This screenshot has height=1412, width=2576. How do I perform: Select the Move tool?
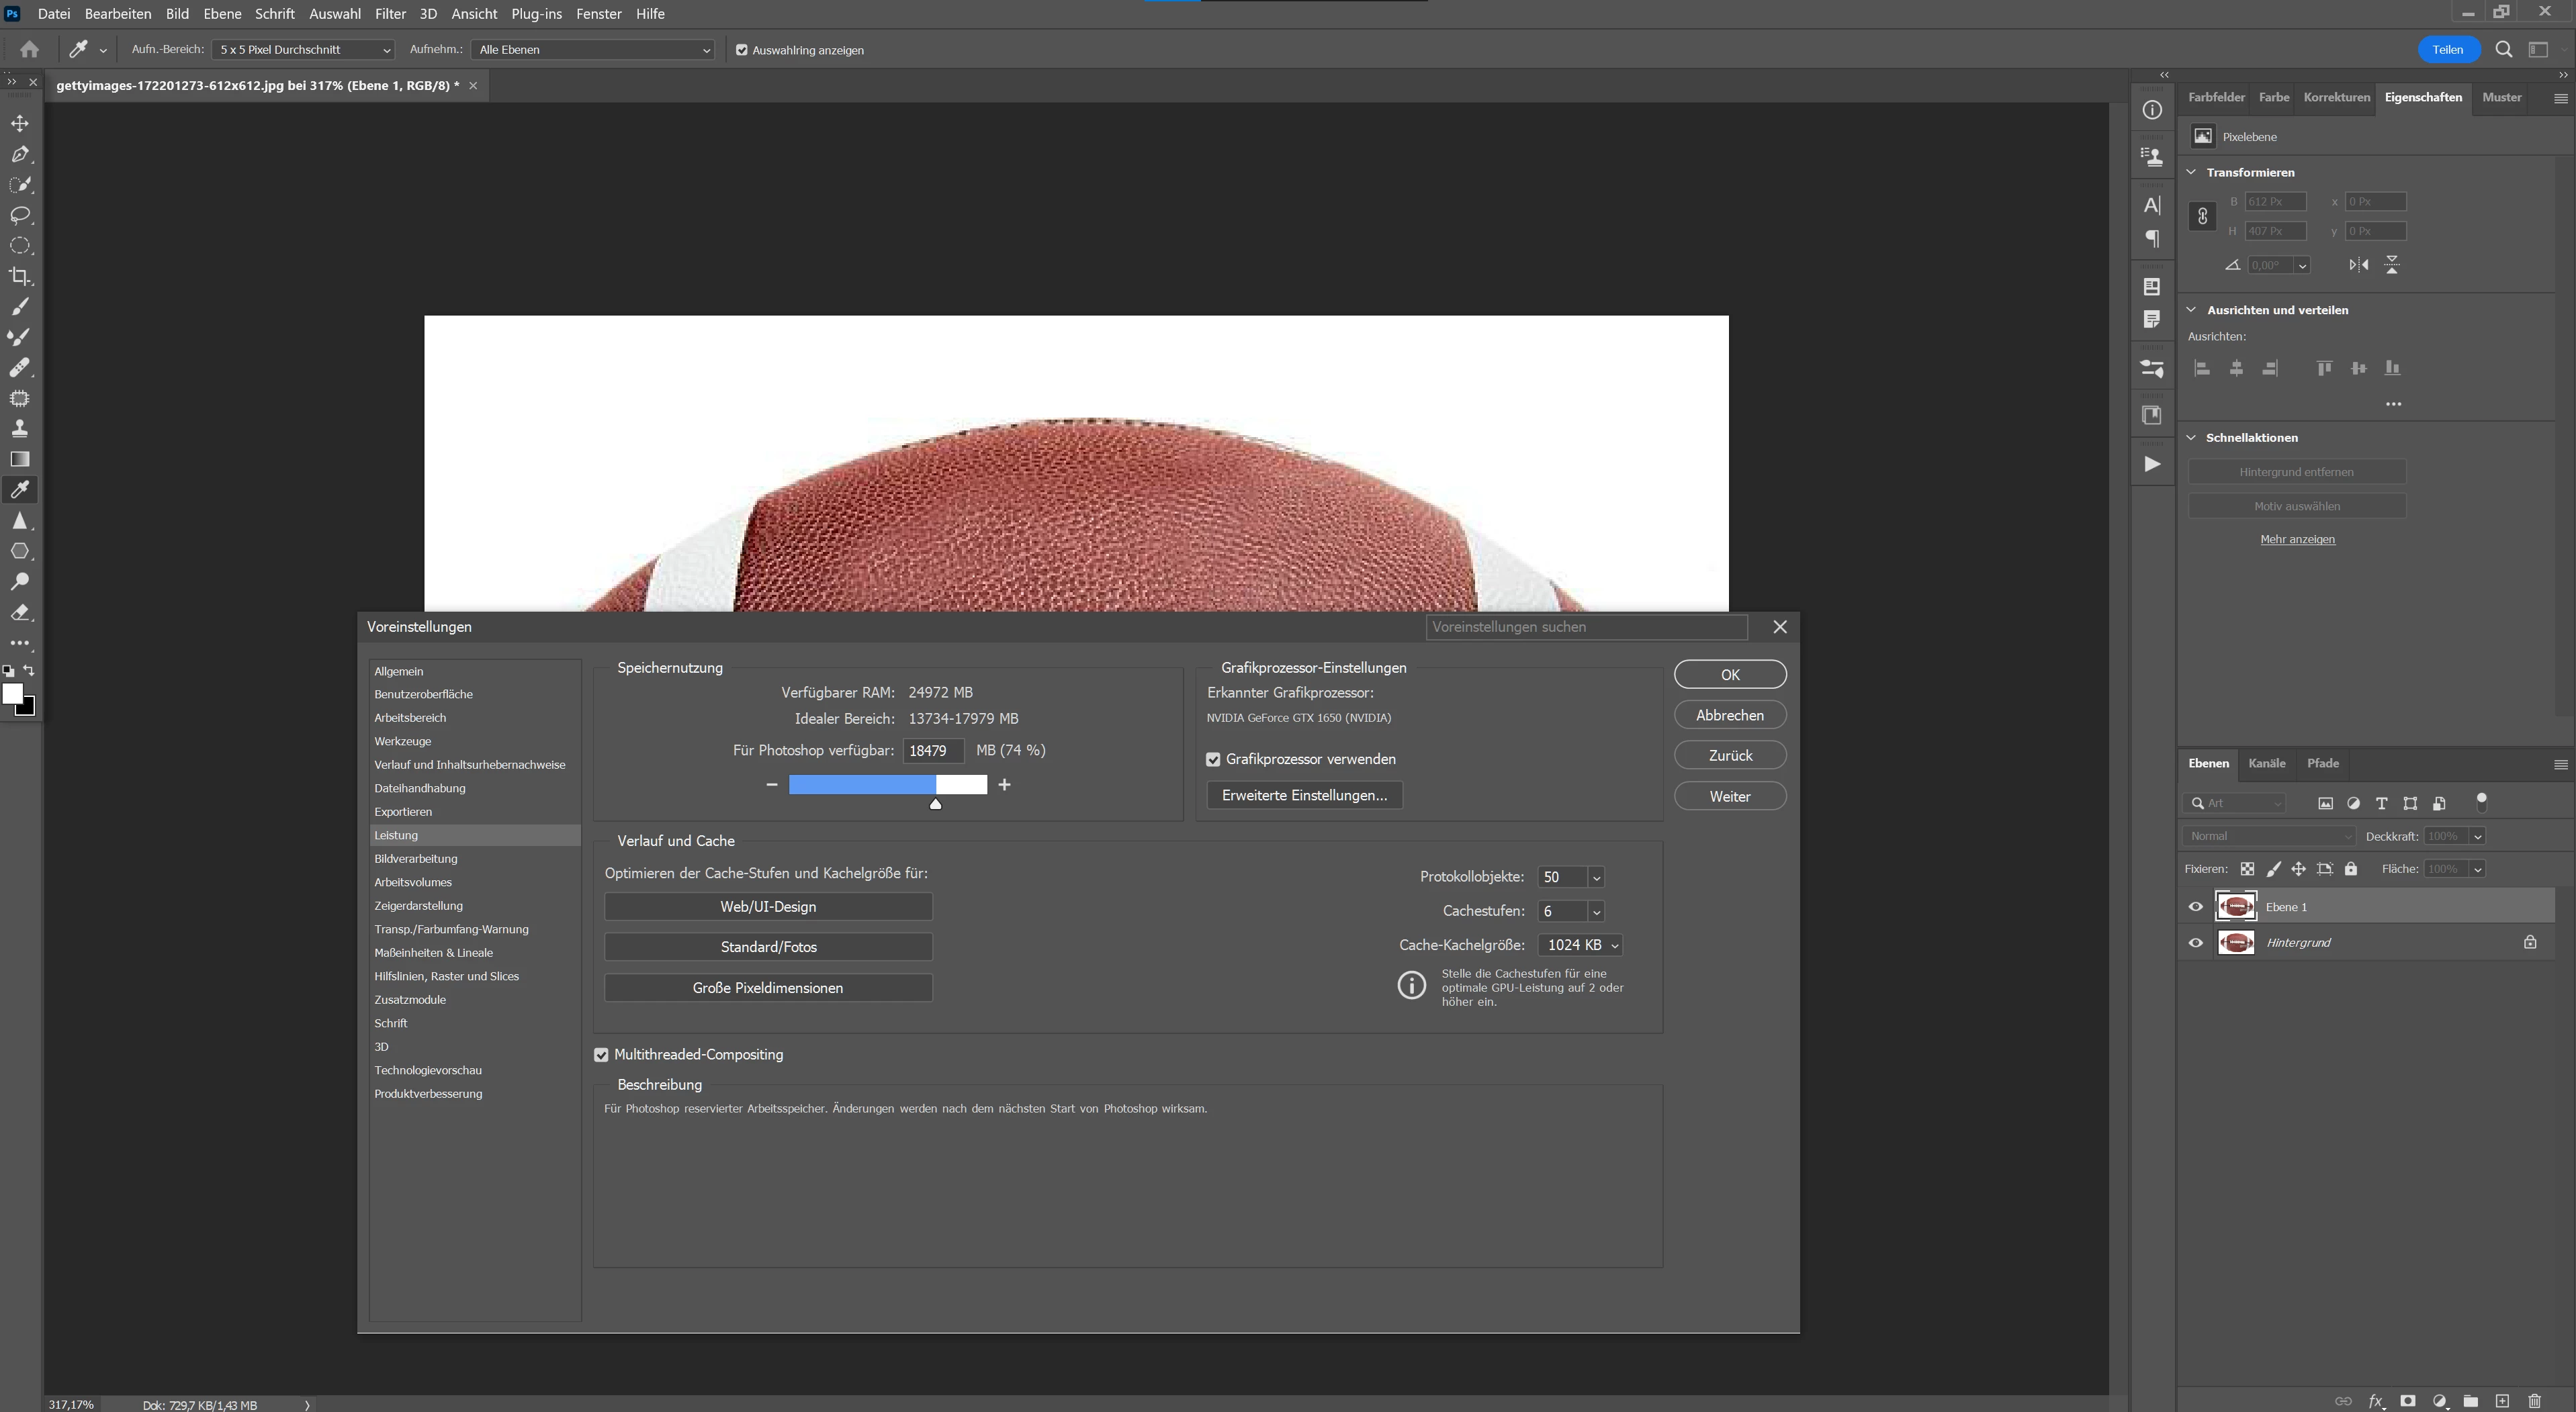point(20,124)
